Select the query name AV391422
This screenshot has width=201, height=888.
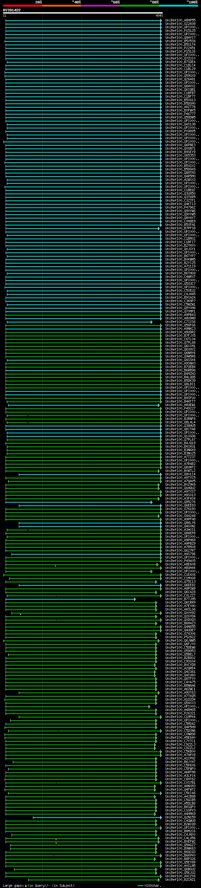[x=12, y=10]
